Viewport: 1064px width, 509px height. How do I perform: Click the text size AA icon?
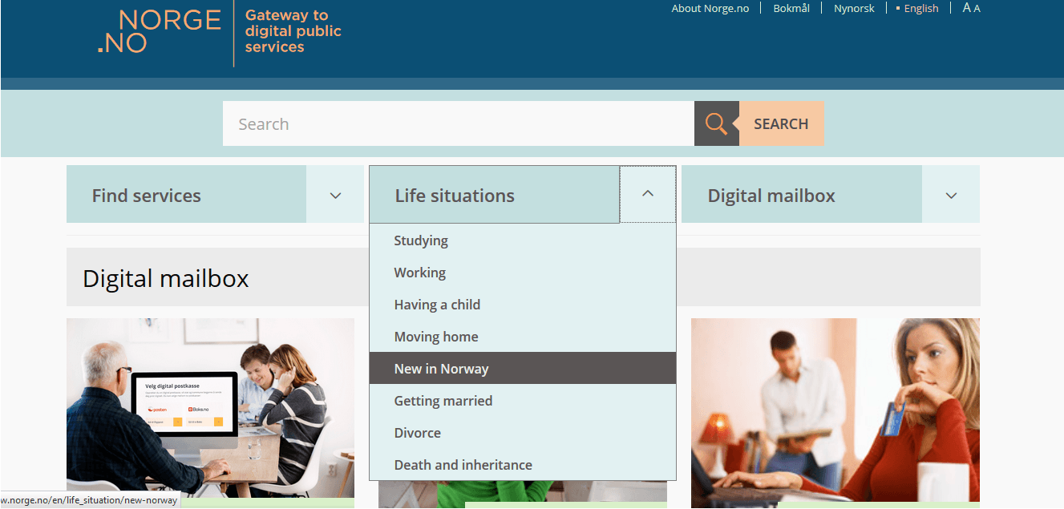(971, 8)
